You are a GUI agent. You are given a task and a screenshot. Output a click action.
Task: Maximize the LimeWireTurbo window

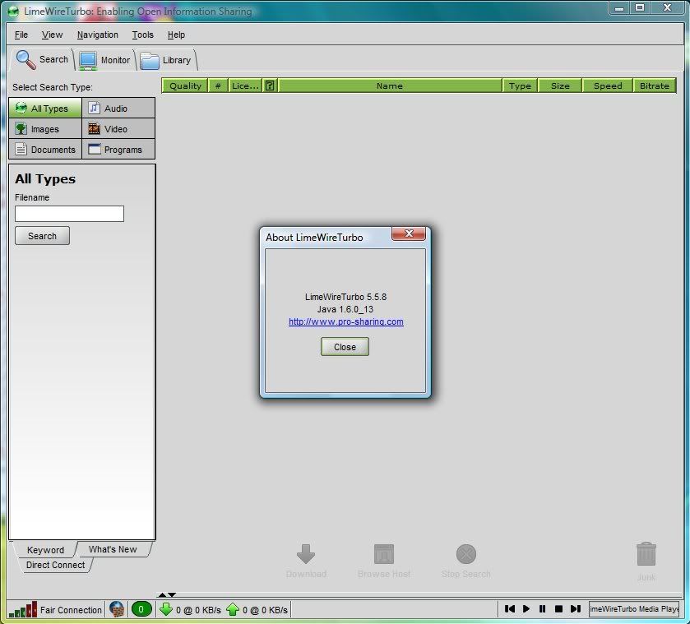[641, 8]
